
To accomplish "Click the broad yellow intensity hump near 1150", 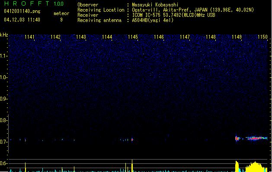I will tap(256, 167).
